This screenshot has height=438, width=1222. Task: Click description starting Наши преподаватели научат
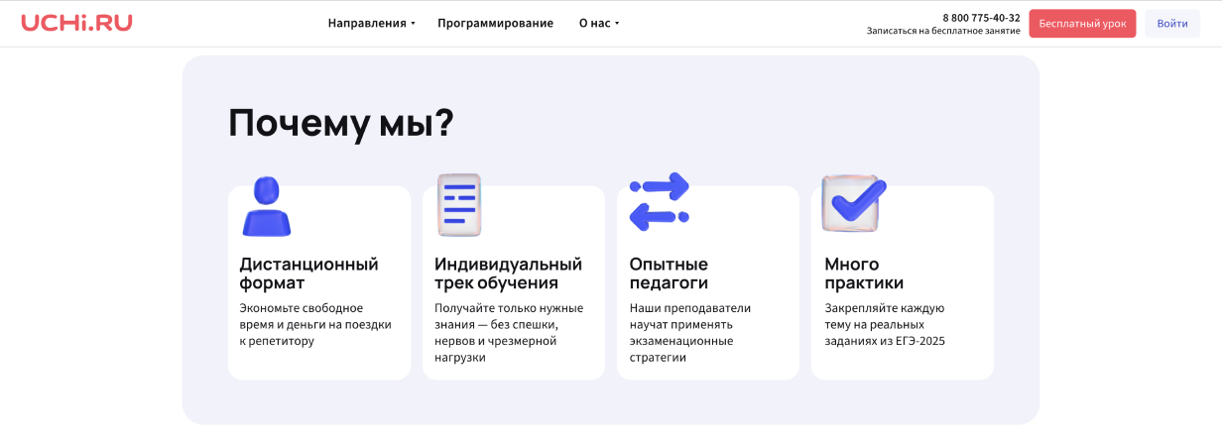tap(690, 332)
